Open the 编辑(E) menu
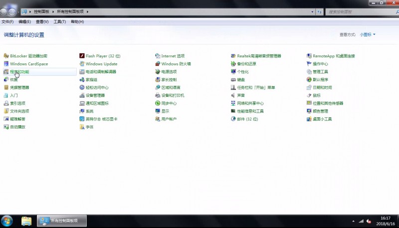Viewport: 399px width, 228px height. click(x=24, y=21)
